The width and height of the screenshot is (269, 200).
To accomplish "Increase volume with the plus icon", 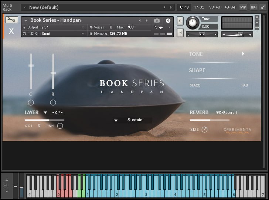I will click(x=250, y=34).
